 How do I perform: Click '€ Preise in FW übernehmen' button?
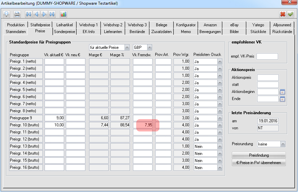259,163
